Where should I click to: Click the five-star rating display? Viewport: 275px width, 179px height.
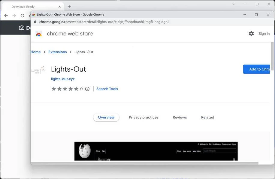click(65, 89)
